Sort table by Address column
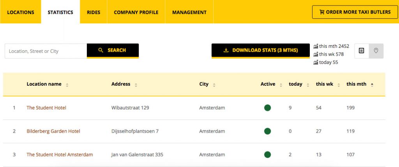The image size is (399, 167). [136, 85]
